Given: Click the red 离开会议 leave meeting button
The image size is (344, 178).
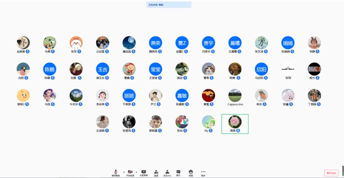Looking at the screenshot, I should pos(331,173).
